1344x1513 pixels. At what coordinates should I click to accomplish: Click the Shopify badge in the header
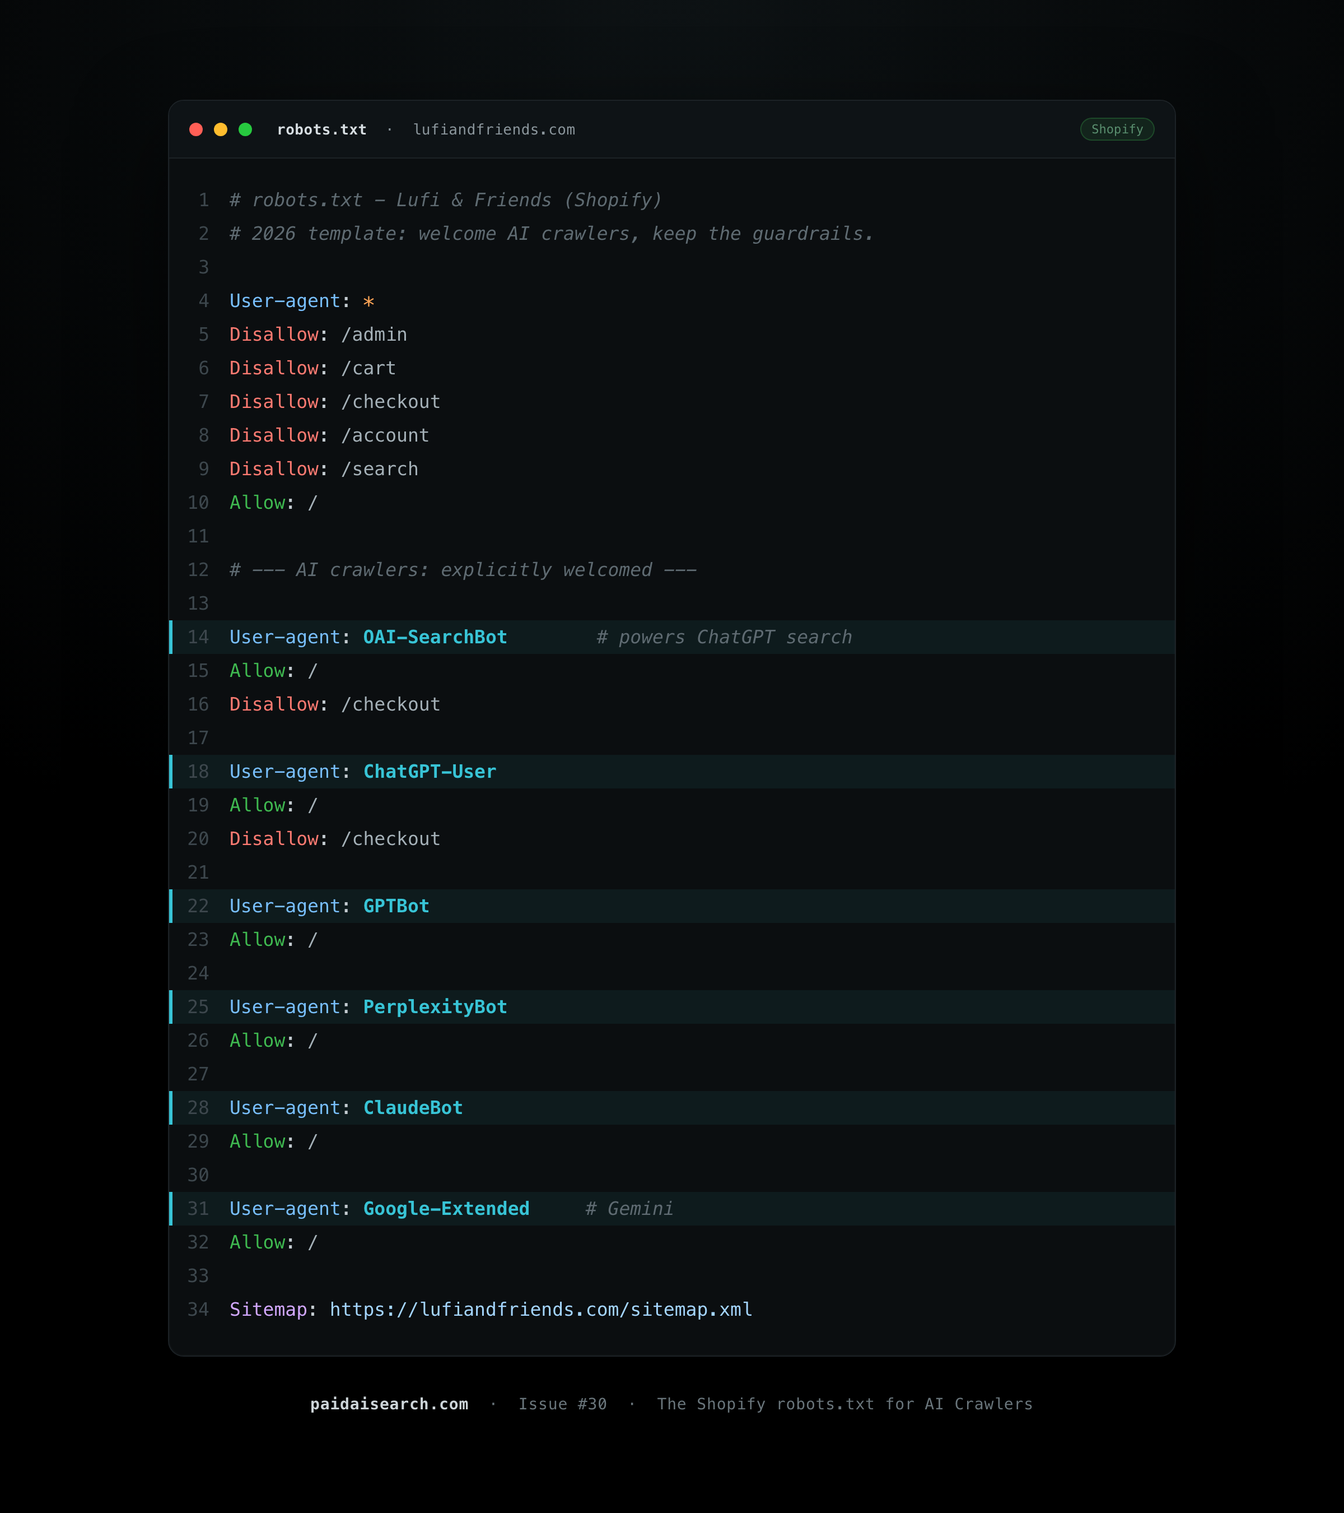pyautogui.click(x=1117, y=129)
